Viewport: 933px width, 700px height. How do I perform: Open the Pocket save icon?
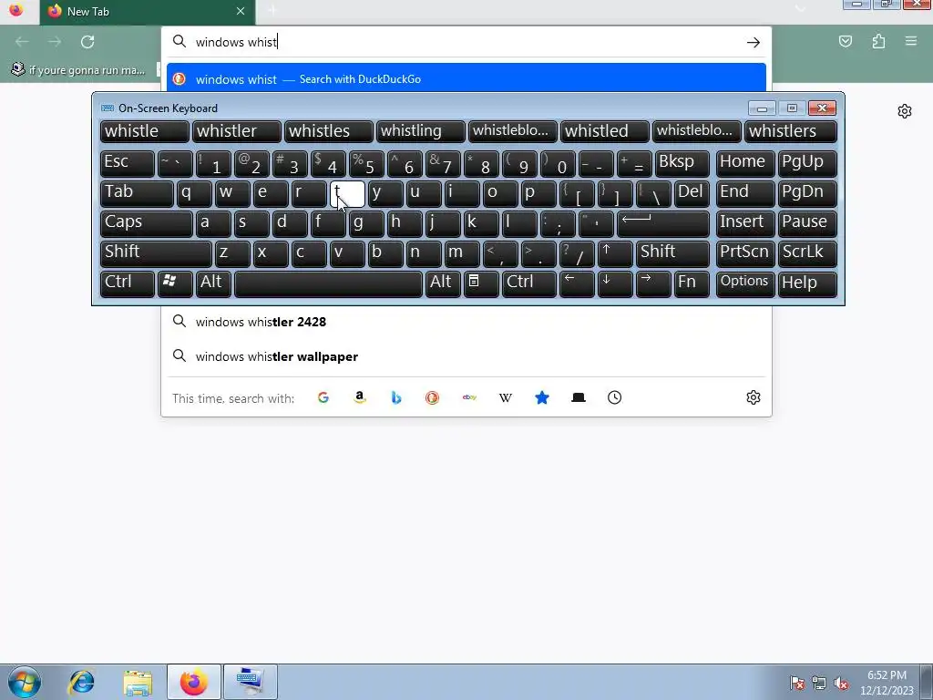pos(845,42)
